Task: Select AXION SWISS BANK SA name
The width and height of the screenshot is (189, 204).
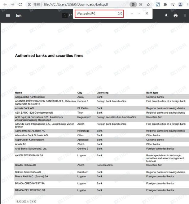Action: [29, 155]
